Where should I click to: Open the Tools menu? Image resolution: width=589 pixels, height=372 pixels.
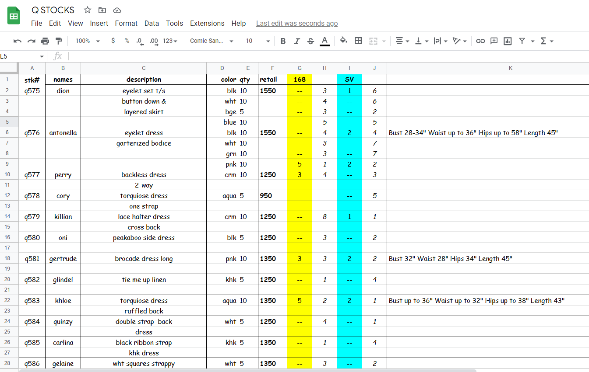(174, 23)
